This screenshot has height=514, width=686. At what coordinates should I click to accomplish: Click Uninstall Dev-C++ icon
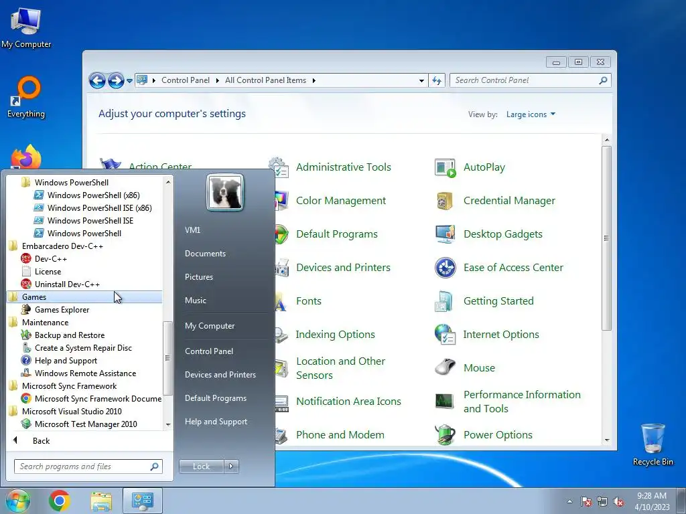pyautogui.click(x=26, y=284)
